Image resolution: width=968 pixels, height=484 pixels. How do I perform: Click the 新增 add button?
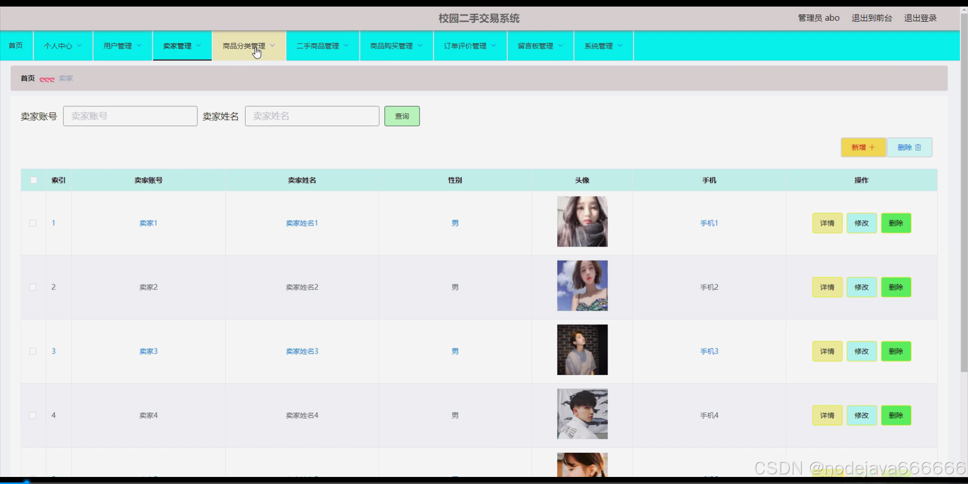(863, 147)
